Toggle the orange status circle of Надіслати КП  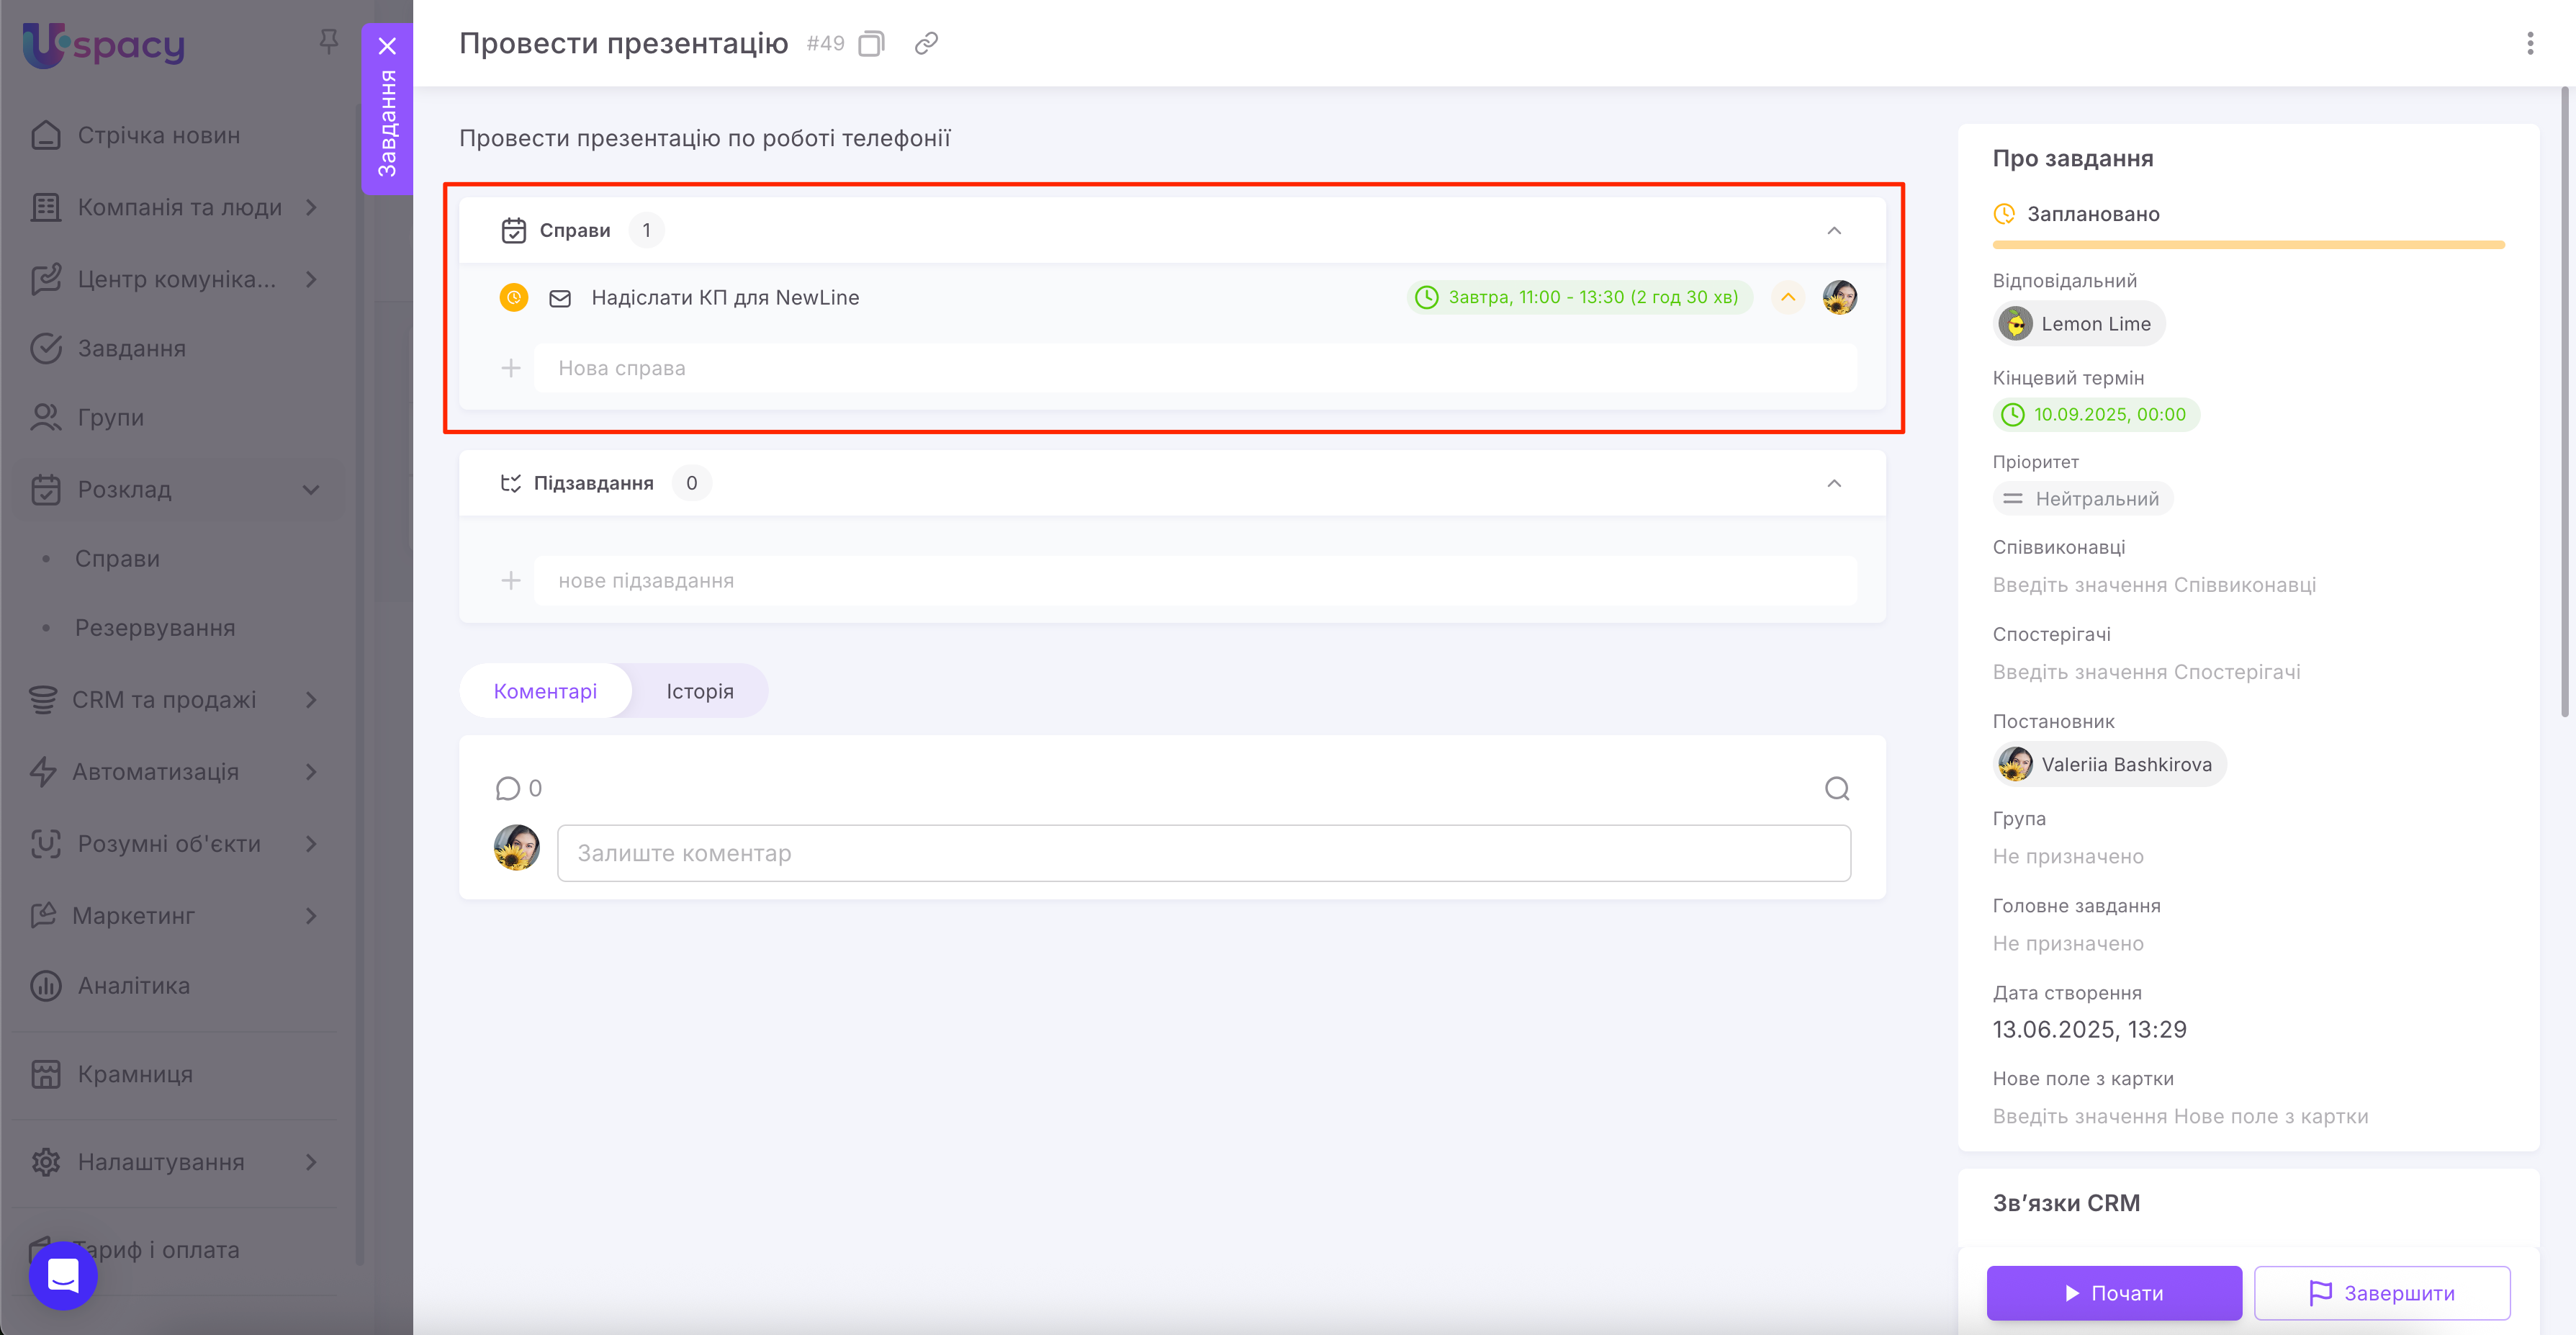(513, 298)
